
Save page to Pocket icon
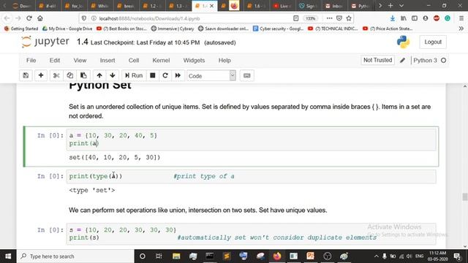(339, 18)
